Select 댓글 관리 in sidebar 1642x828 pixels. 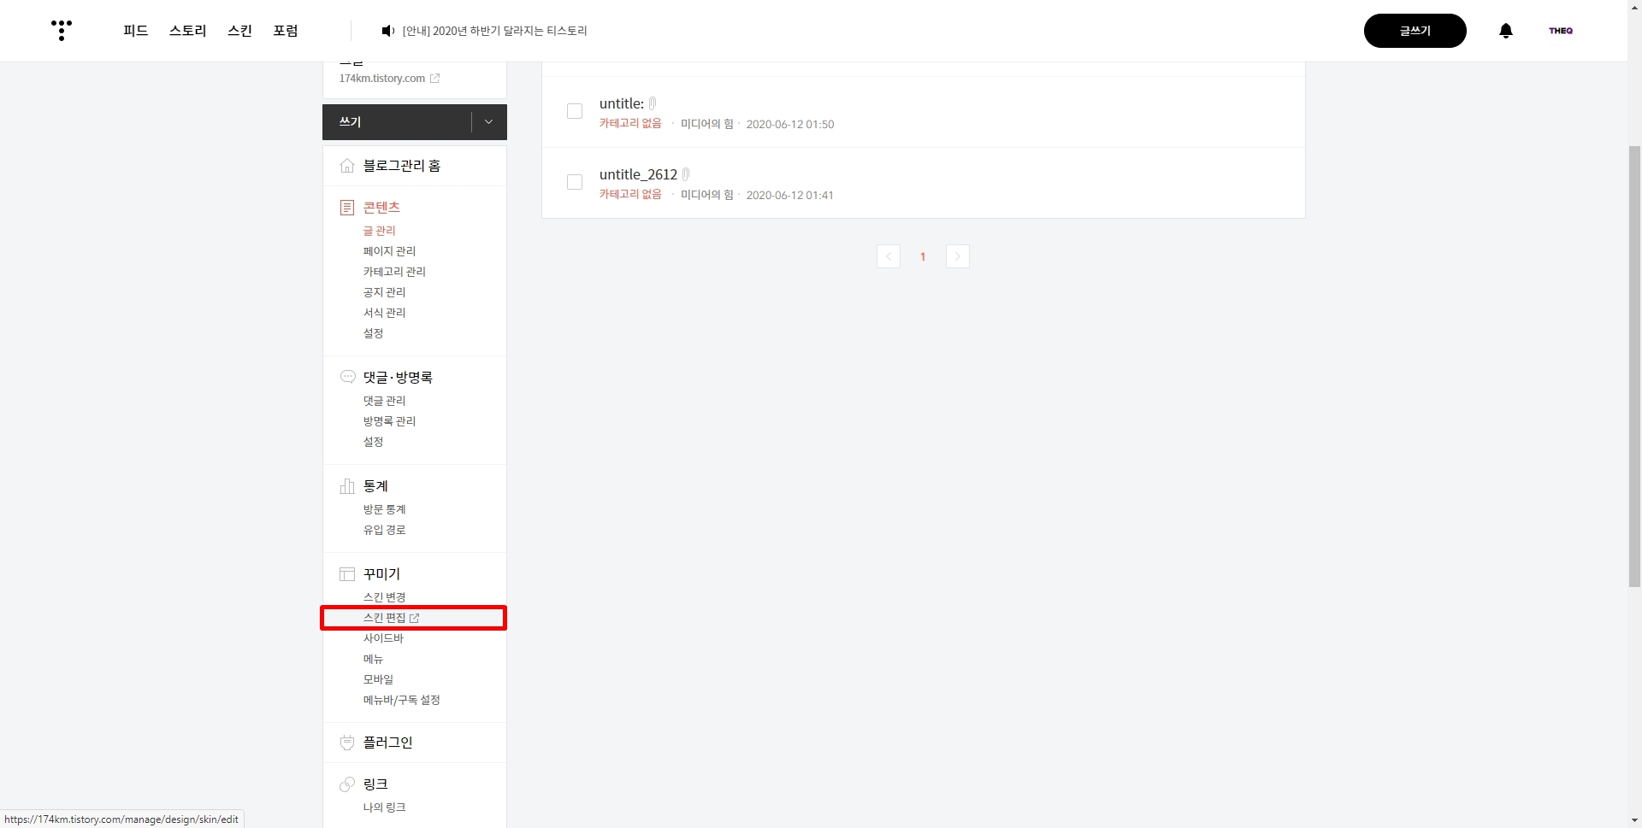pyautogui.click(x=385, y=401)
